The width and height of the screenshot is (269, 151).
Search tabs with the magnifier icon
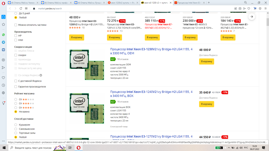245,3
